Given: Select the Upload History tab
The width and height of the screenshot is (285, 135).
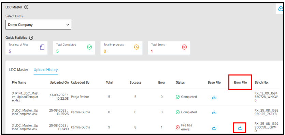Looking at the screenshot, I should tap(46, 70).
